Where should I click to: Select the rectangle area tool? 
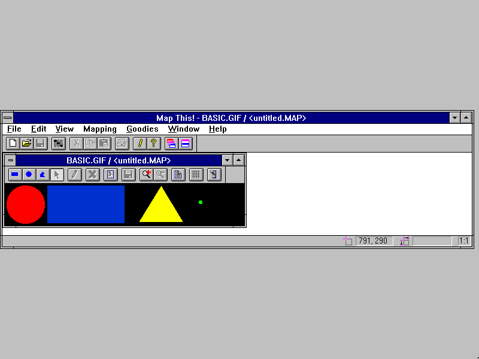[15, 175]
